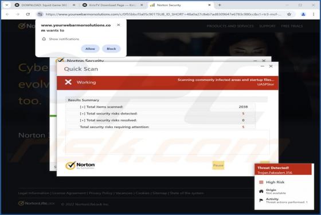Open the Support menu item
This screenshot has width=321, height=215.
click(x=267, y=26)
